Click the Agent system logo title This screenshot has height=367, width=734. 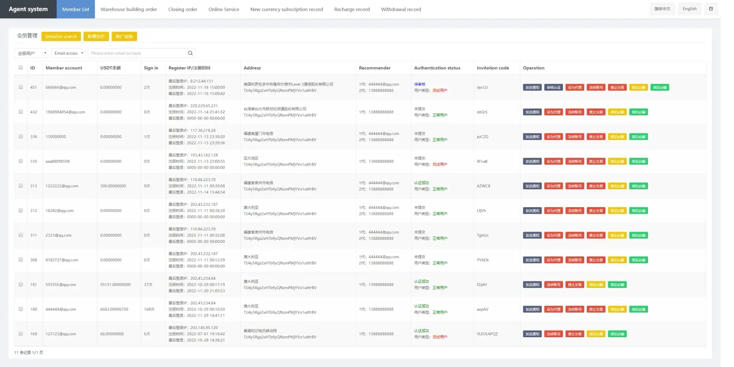pyautogui.click(x=28, y=9)
